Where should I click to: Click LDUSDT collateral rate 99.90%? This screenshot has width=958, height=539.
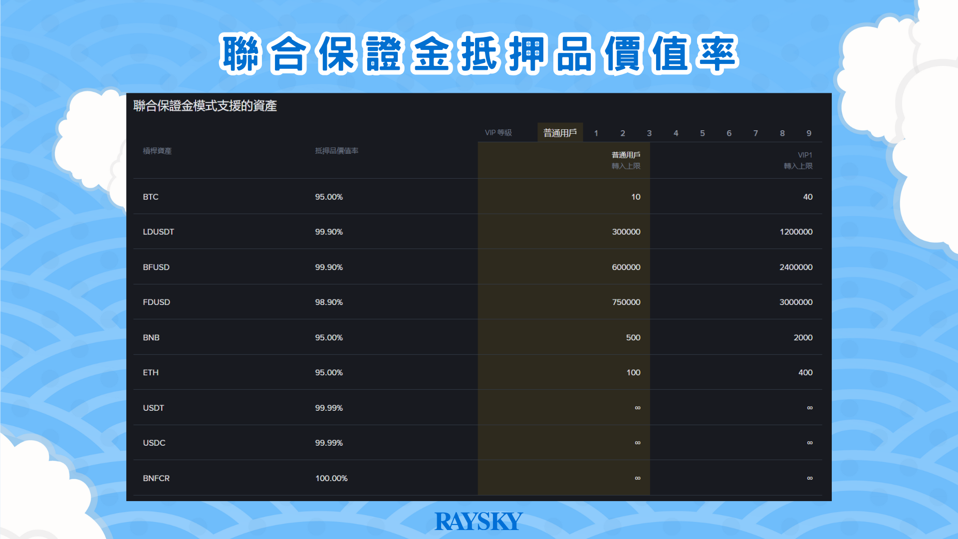click(329, 232)
